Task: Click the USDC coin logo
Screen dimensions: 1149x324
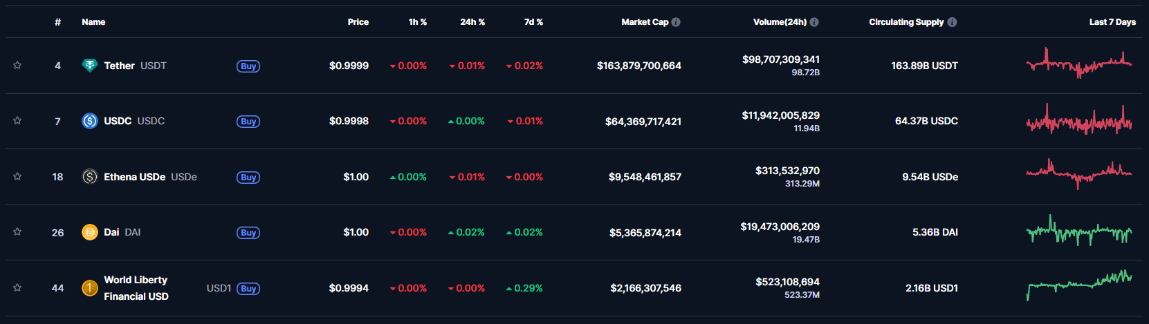Action: tap(90, 121)
